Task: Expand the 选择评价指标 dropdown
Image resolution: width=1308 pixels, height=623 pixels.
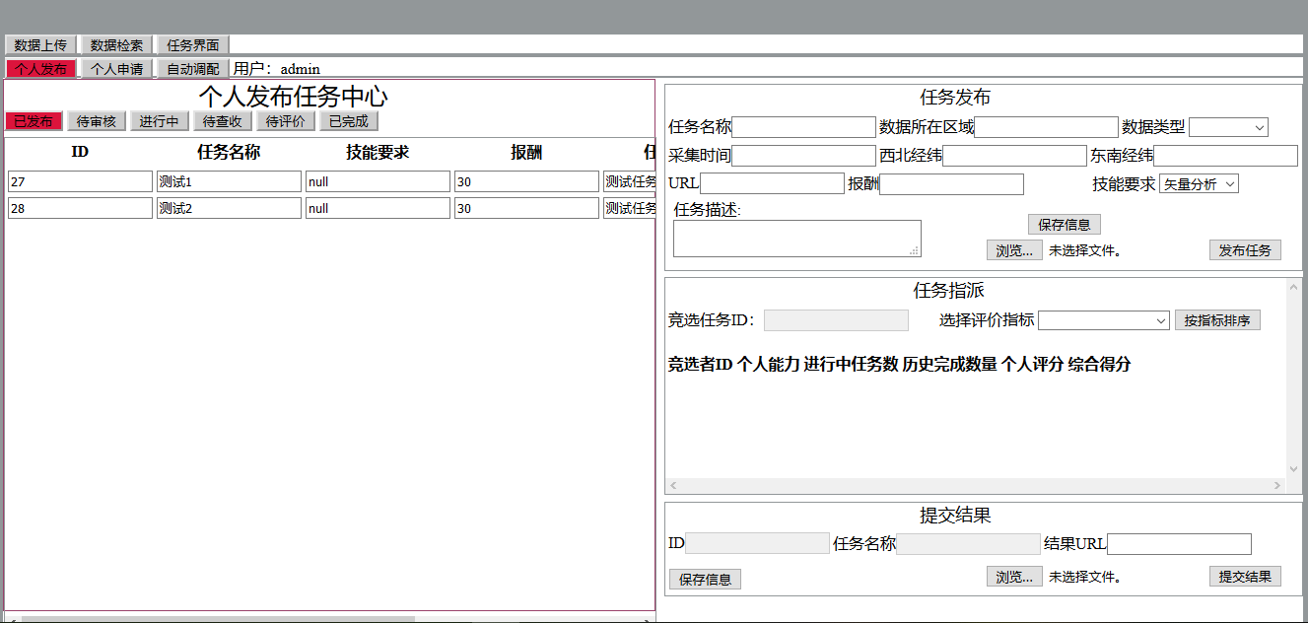Action: coord(1103,320)
